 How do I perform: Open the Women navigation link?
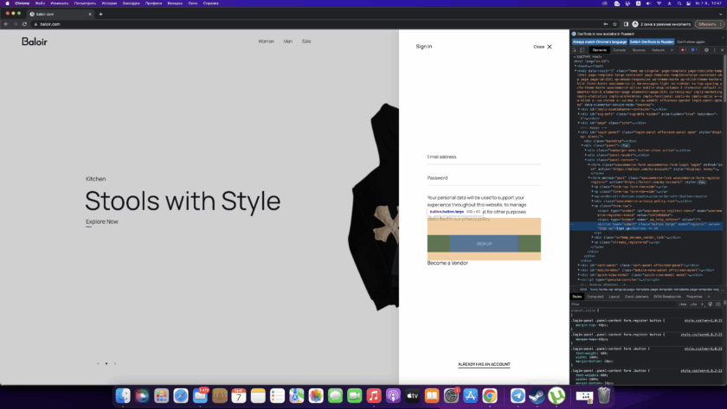pos(267,42)
